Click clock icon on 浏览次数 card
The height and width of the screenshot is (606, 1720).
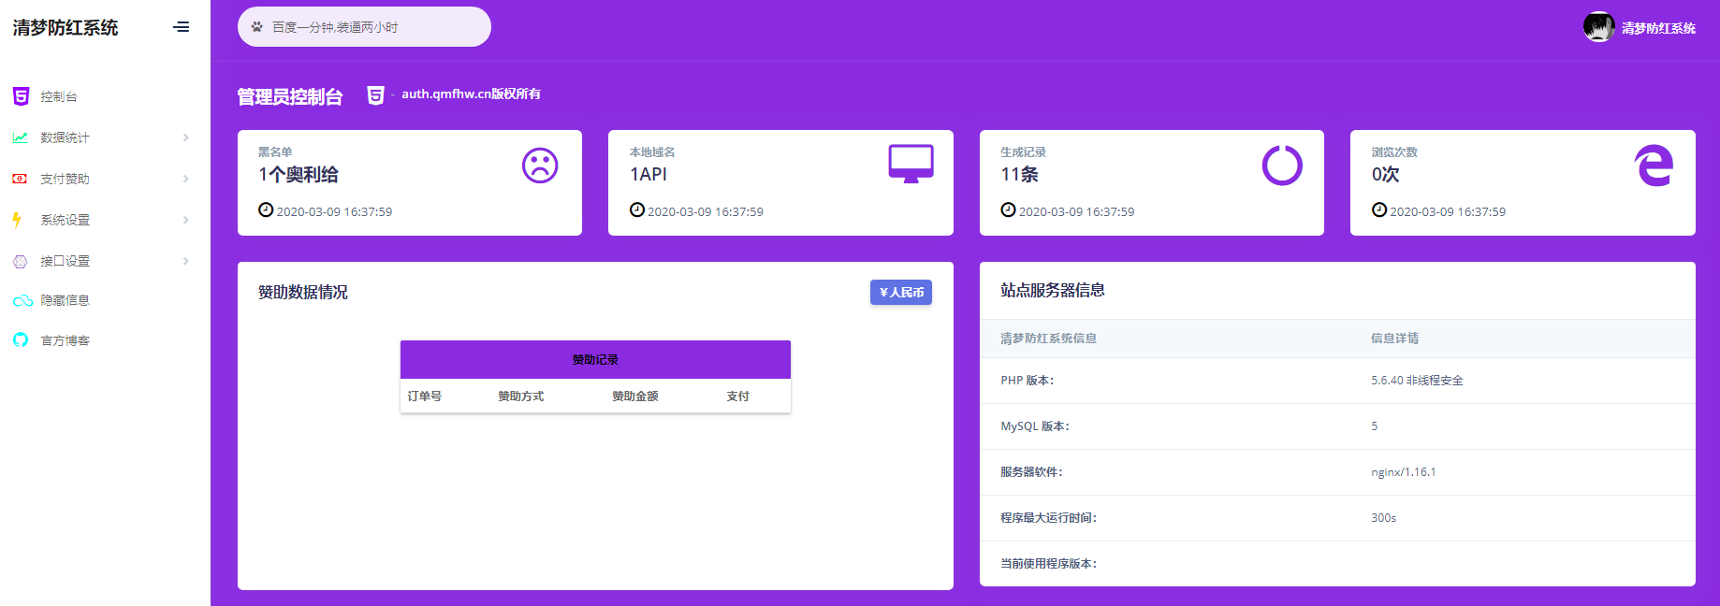1379,209
